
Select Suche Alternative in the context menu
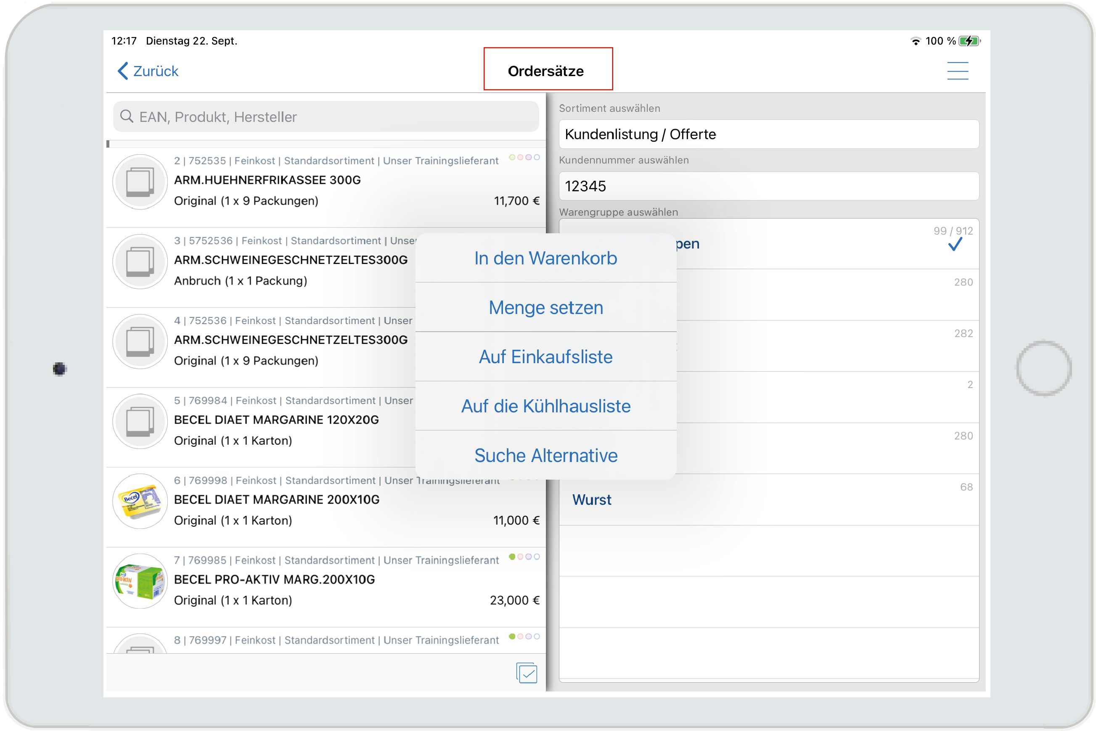pyautogui.click(x=545, y=456)
